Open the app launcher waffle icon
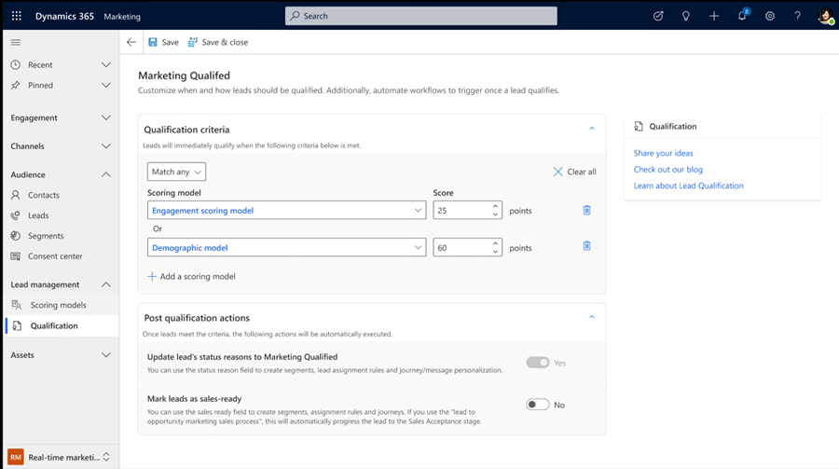This screenshot has width=839, height=469. [17, 16]
